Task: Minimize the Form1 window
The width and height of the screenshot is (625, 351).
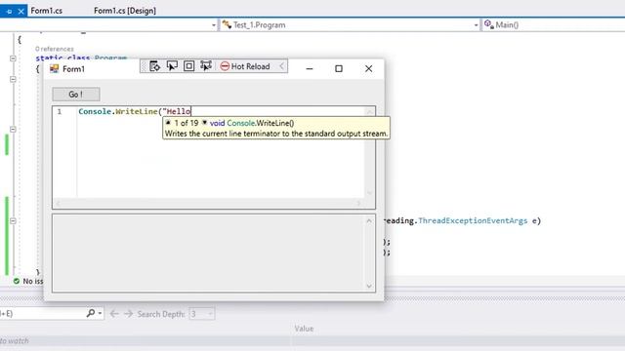Action: coord(310,69)
